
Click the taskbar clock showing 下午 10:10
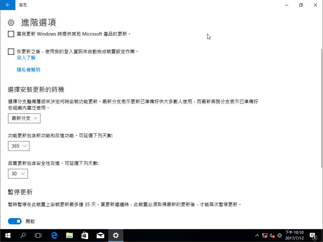pyautogui.click(x=294, y=235)
